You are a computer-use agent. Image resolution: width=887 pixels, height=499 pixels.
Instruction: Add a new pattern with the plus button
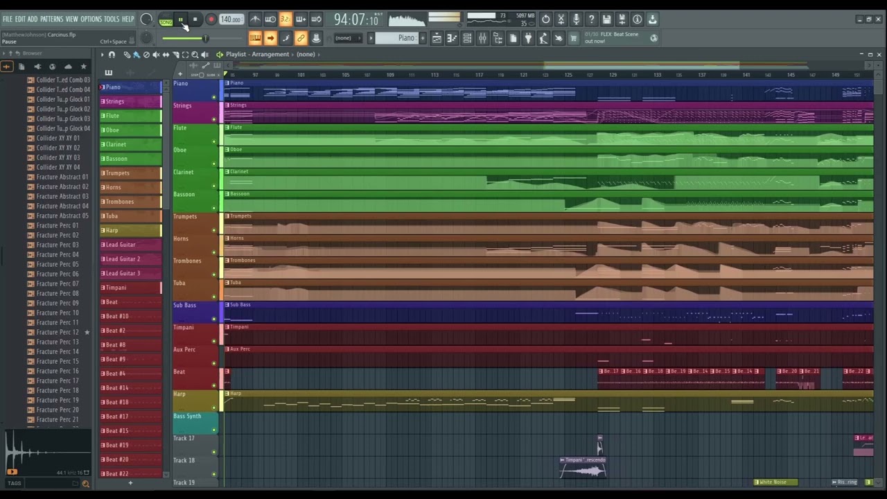423,38
